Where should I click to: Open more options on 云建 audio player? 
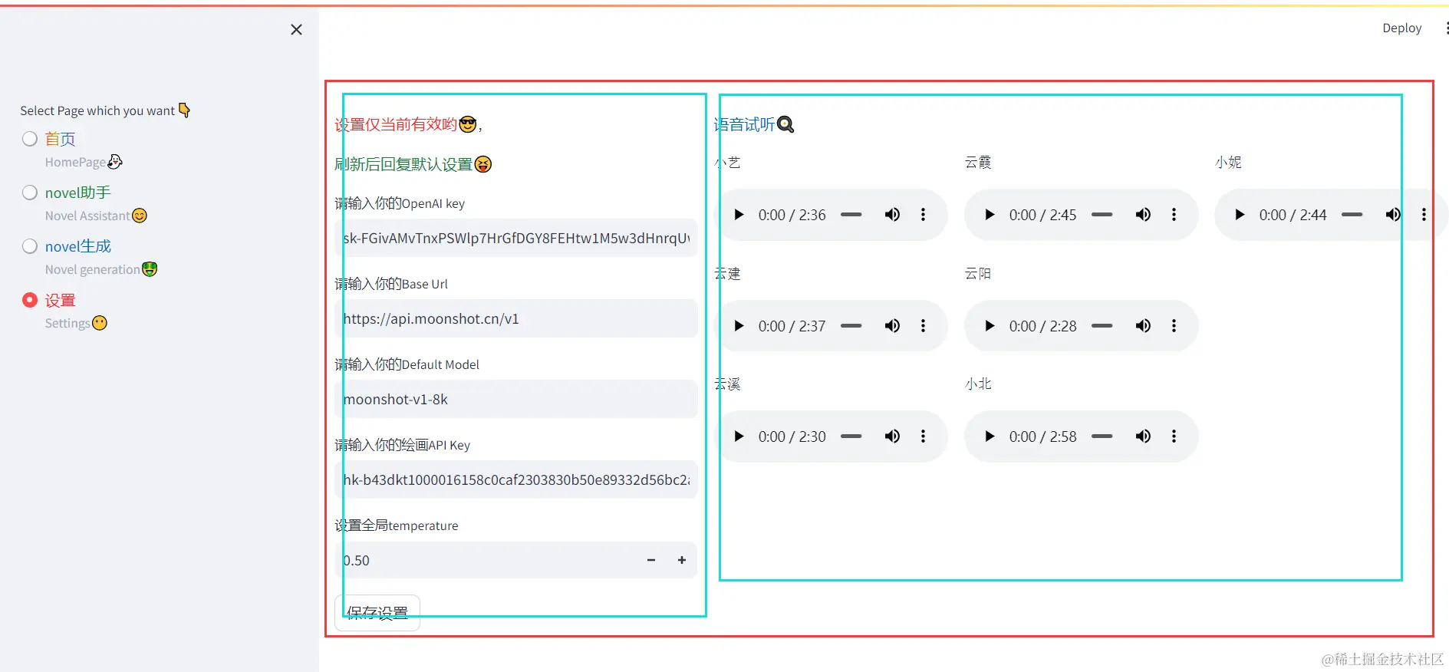[x=923, y=326]
